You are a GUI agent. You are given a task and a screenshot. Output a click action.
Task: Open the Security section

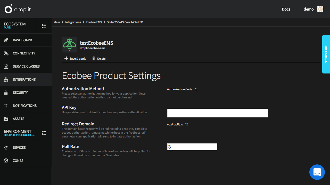[x=26, y=92]
